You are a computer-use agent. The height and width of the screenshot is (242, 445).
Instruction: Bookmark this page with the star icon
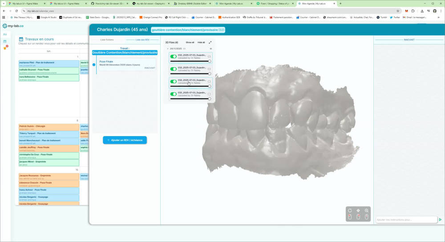(x=398, y=11)
